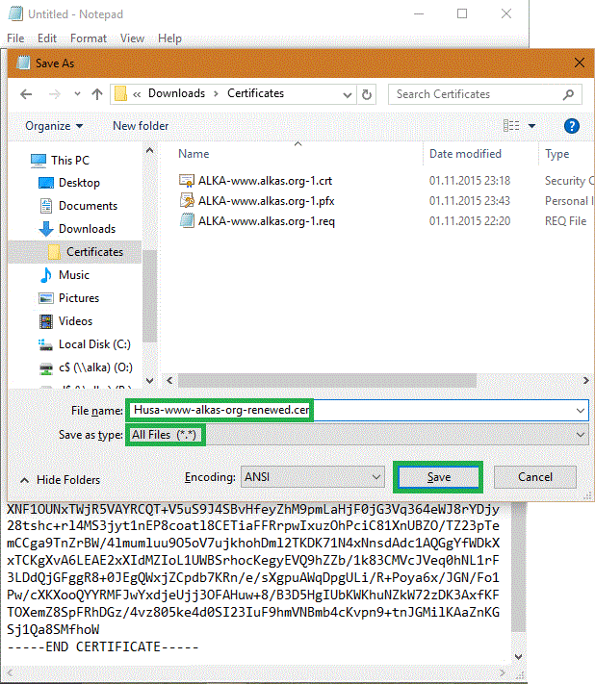
Task: Open the Format menu in Notepad
Action: coord(89,38)
